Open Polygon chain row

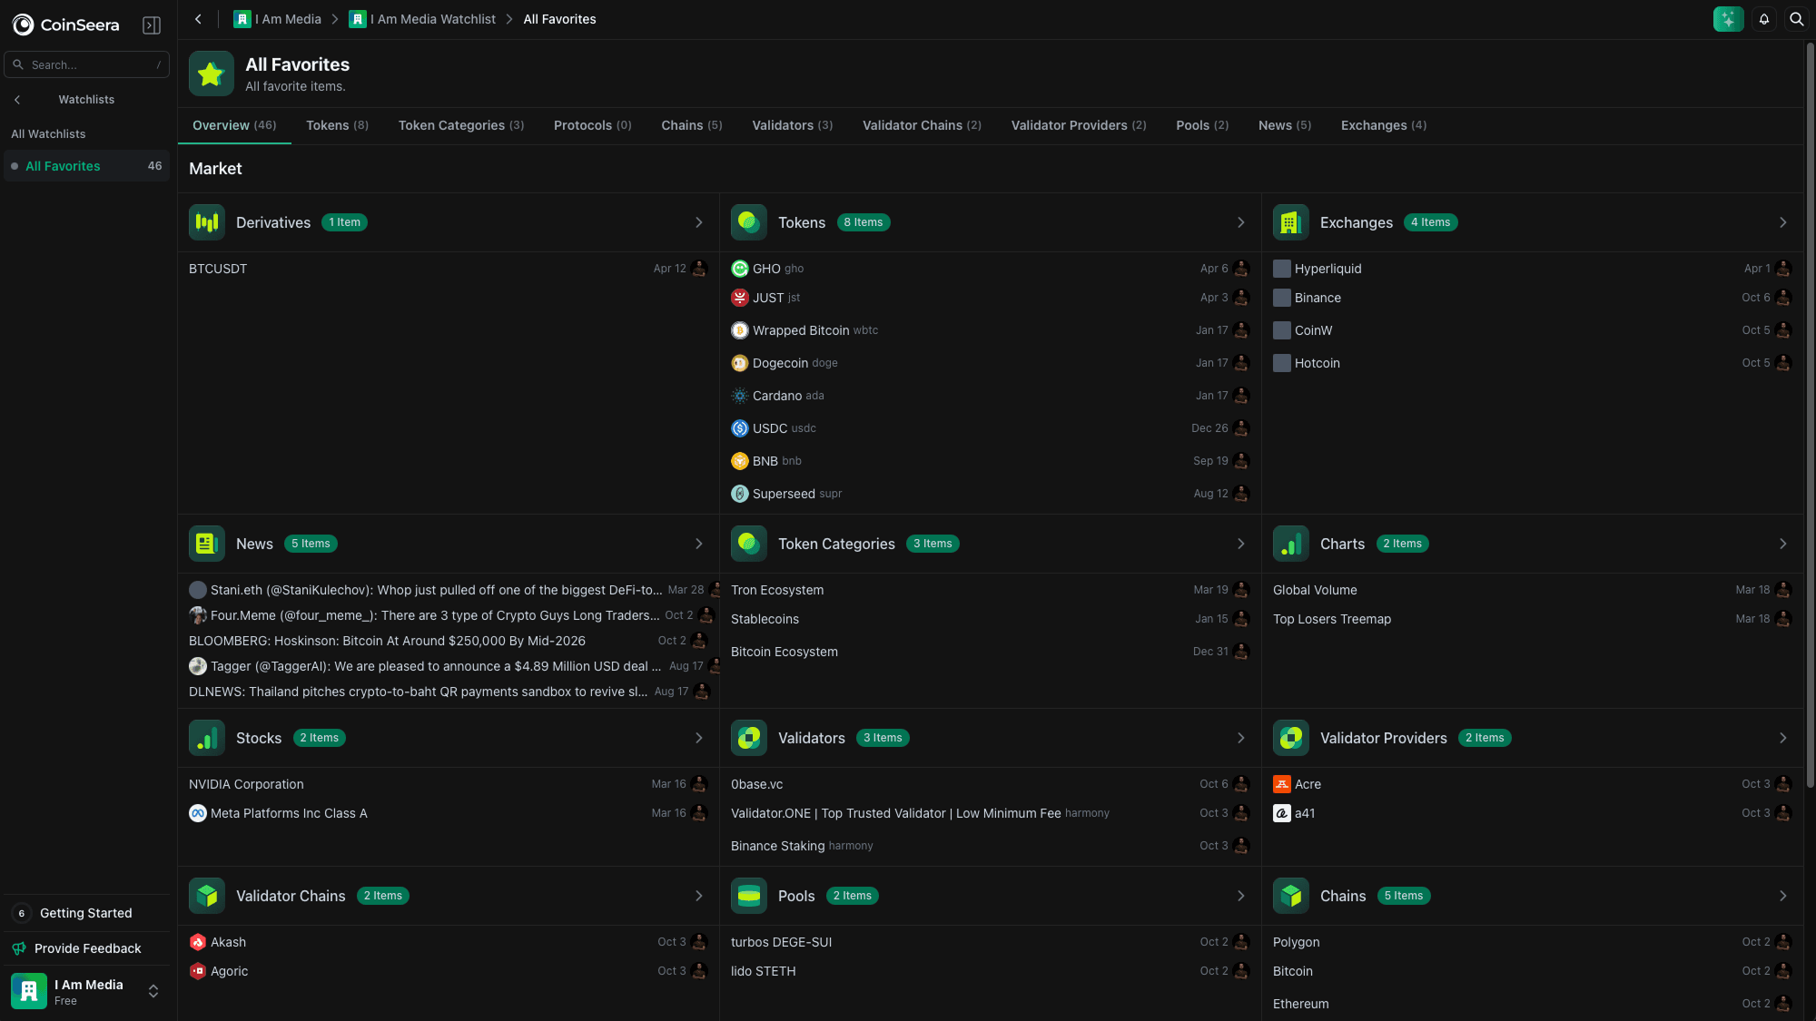(1532, 942)
